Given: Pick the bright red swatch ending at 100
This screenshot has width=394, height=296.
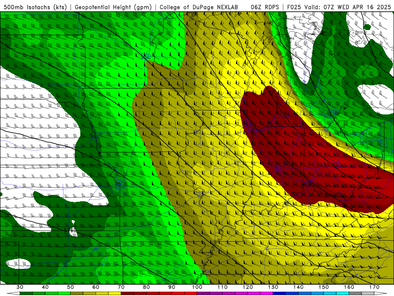Looking at the screenshot, I should coord(191,293).
